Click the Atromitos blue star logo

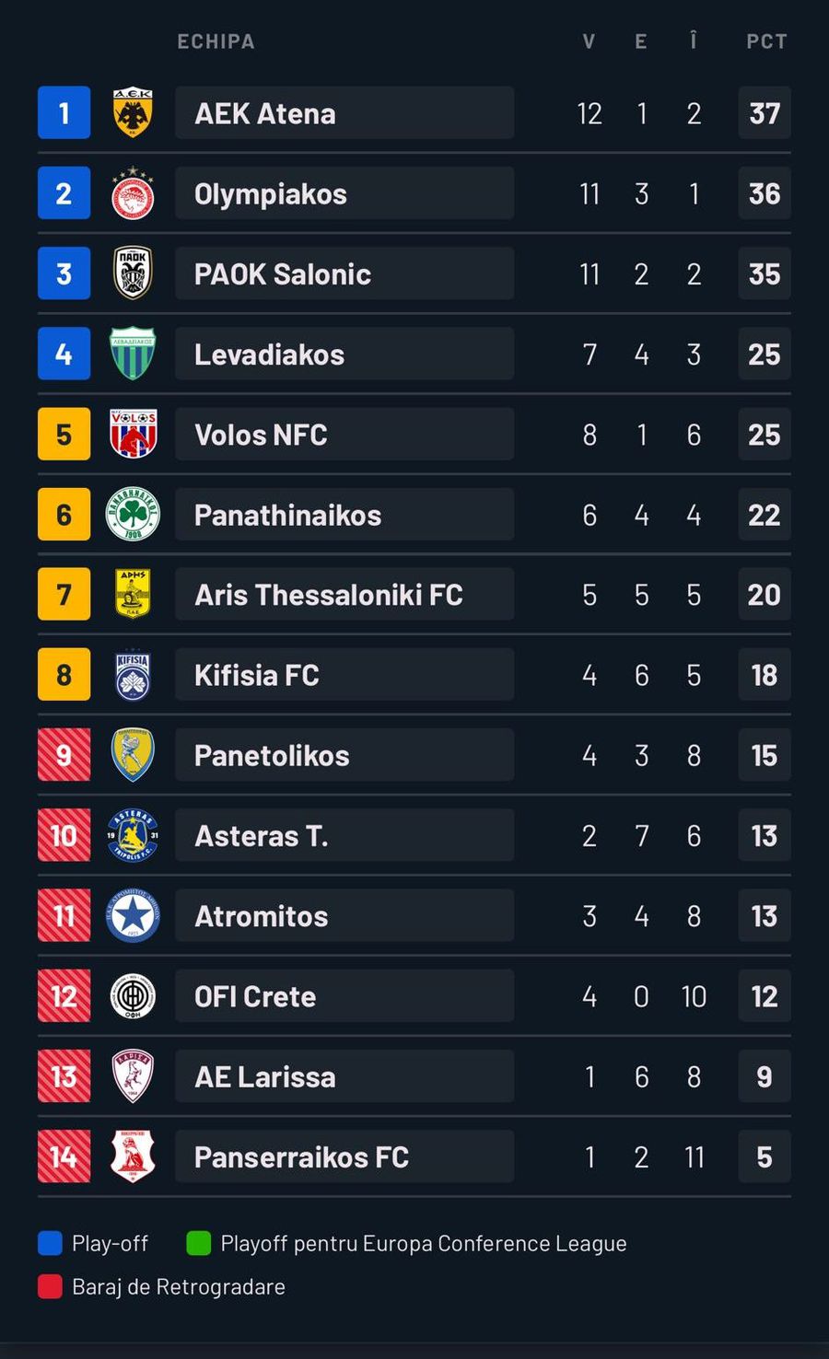click(x=133, y=915)
